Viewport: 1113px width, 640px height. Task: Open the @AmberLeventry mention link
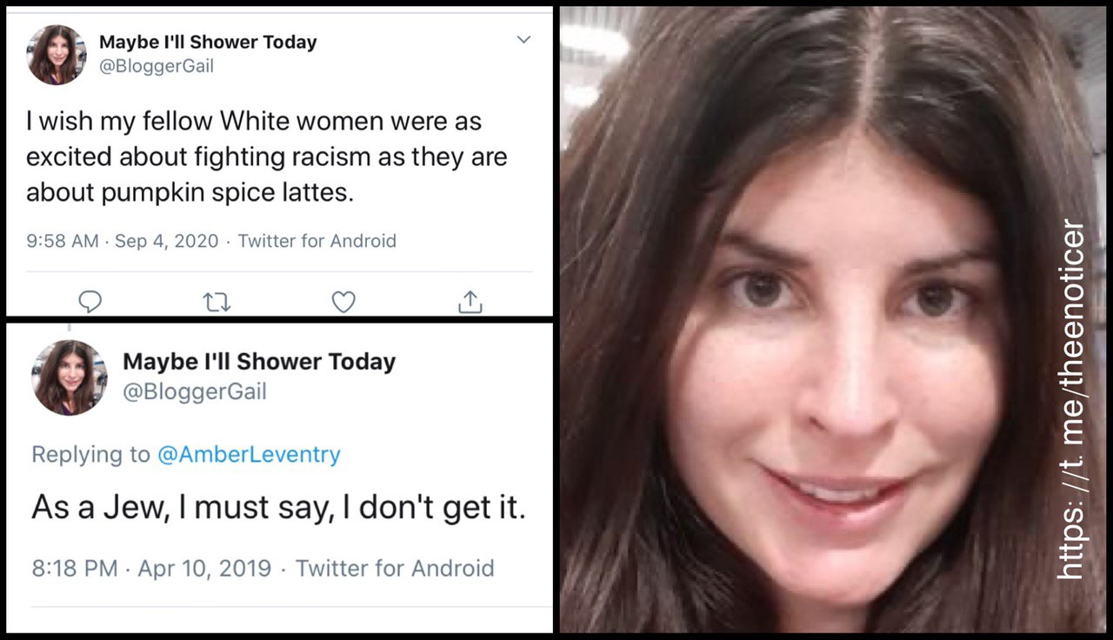click(x=249, y=454)
